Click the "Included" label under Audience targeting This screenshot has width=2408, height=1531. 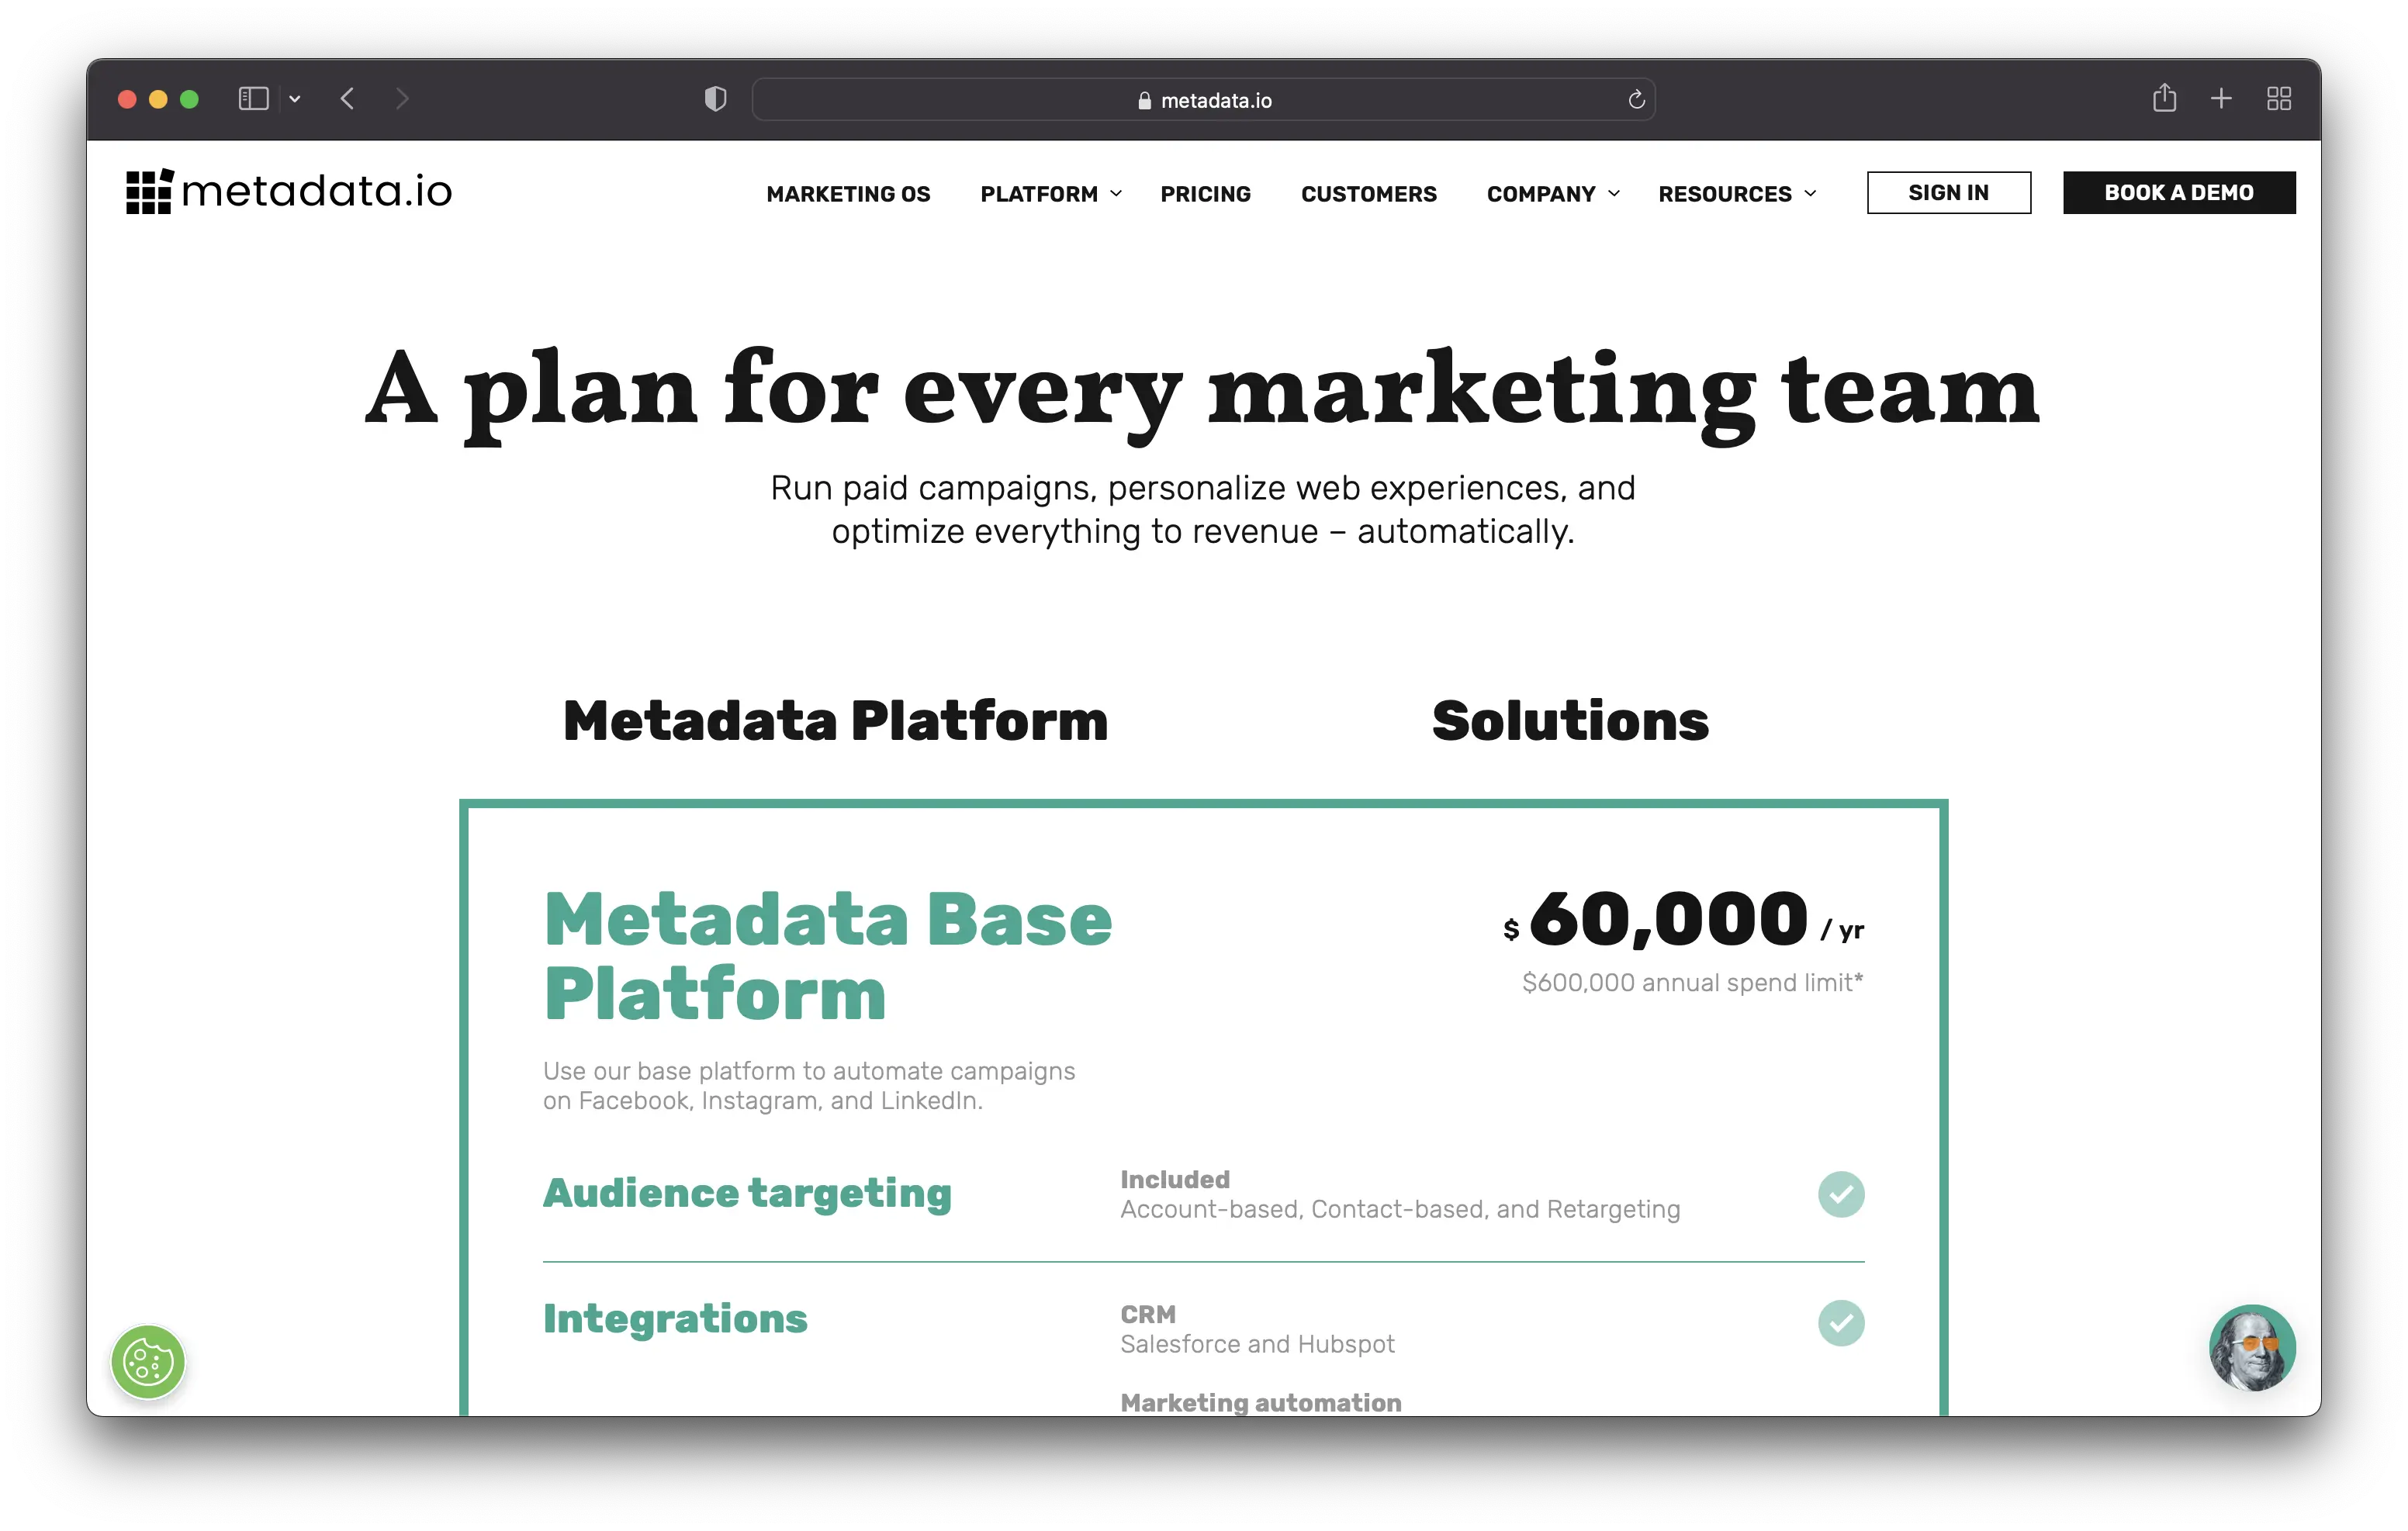(x=1175, y=1179)
